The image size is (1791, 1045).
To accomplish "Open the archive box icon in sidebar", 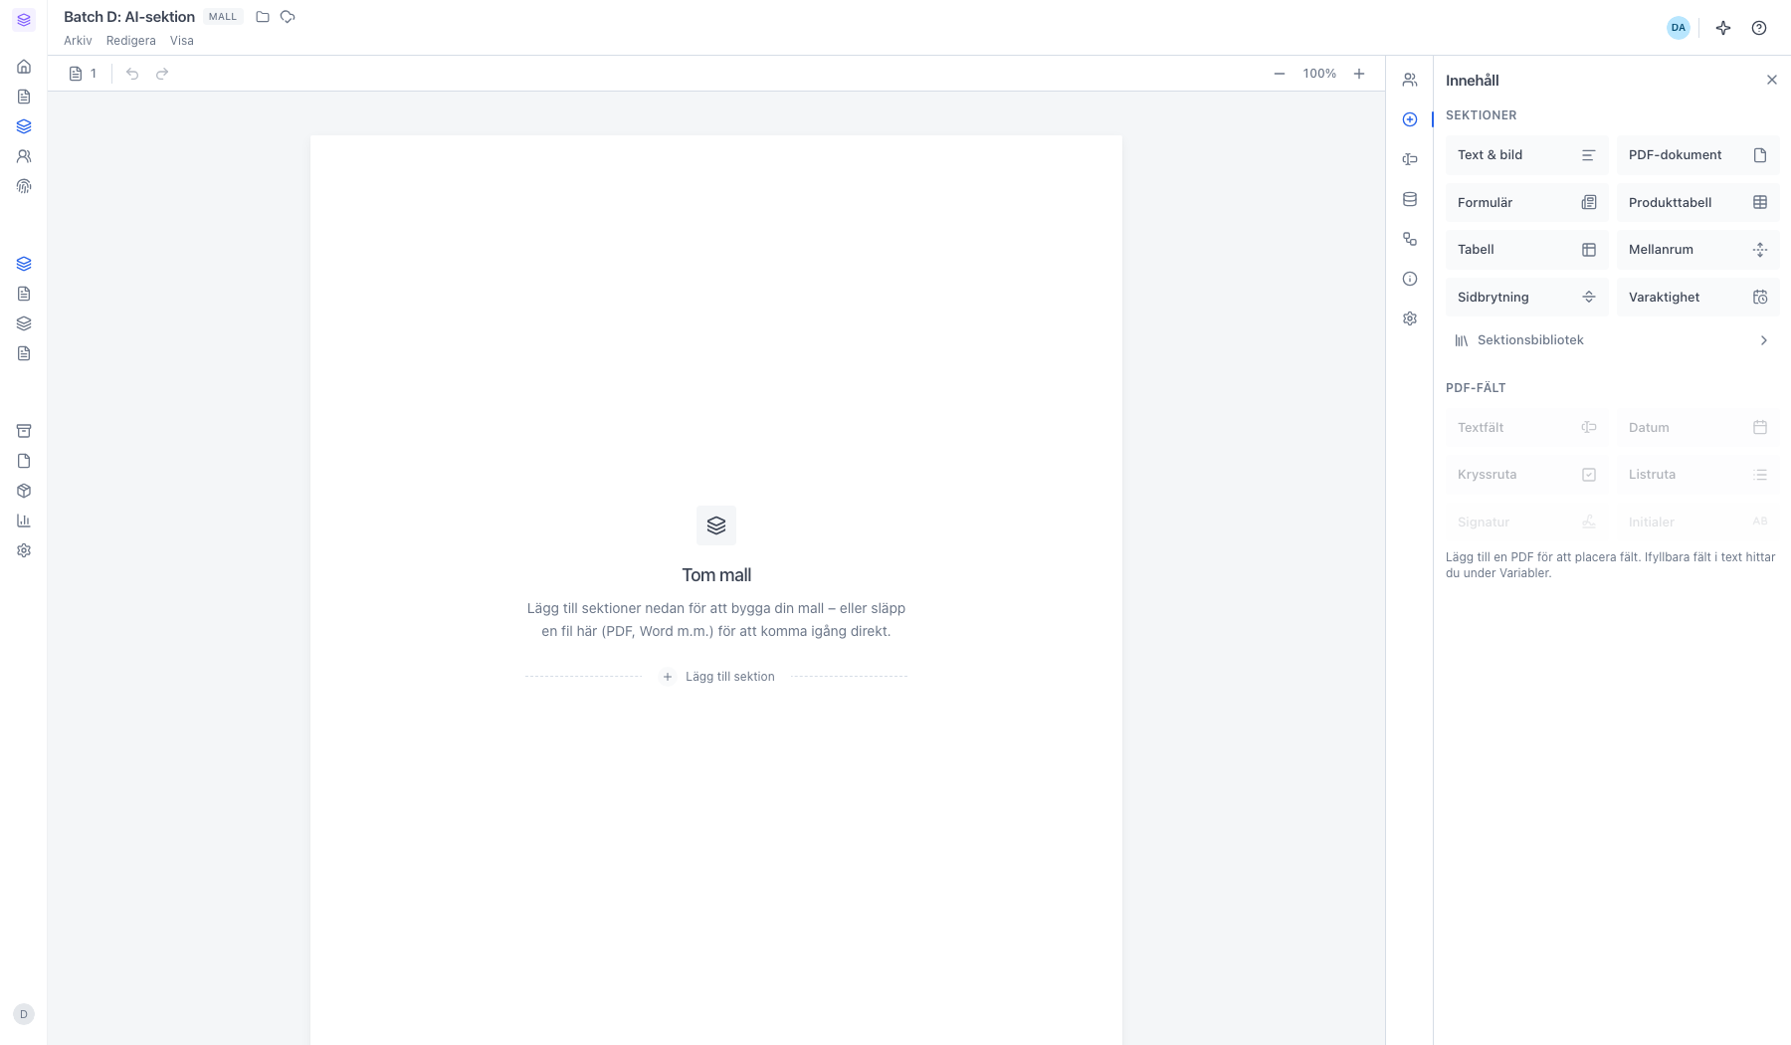I will 24,431.
